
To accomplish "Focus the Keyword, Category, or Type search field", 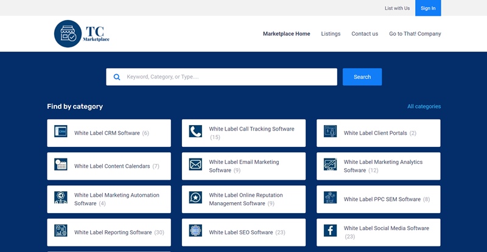I will click(x=228, y=77).
